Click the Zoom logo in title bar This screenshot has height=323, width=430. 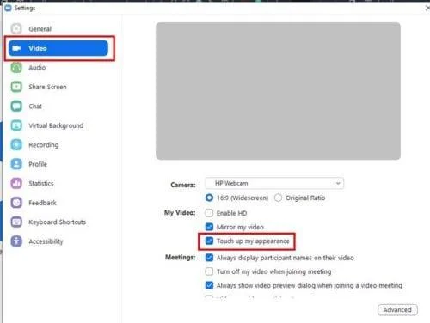pyautogui.click(x=9, y=8)
